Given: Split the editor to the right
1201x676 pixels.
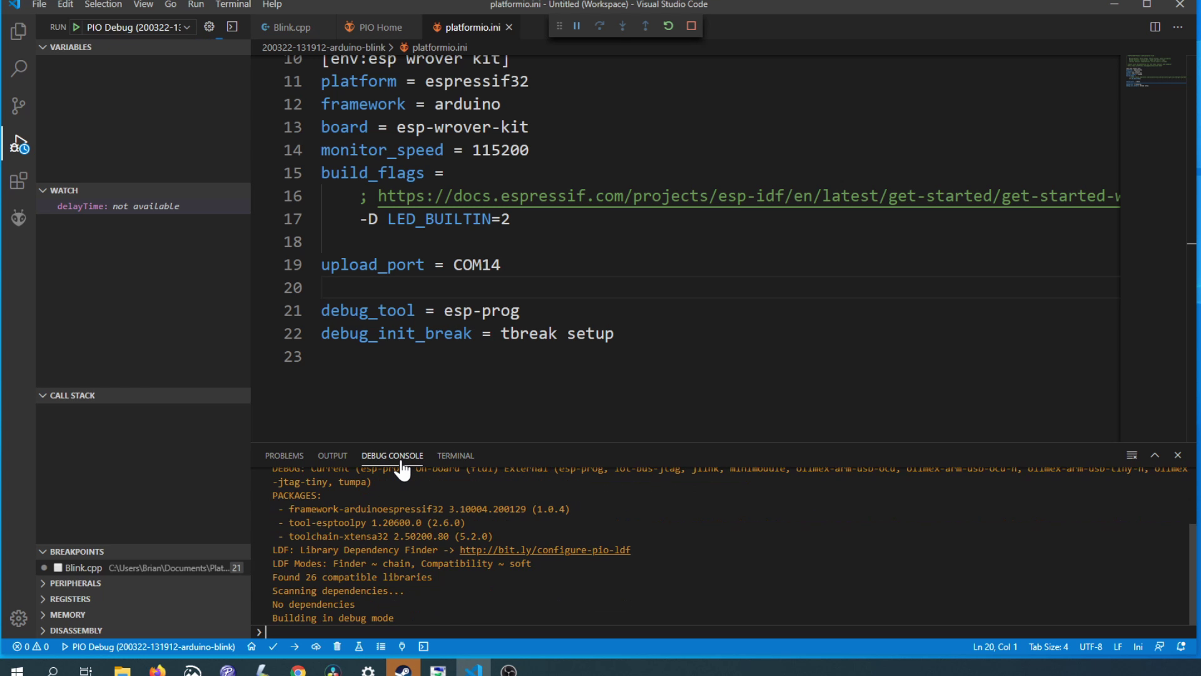Looking at the screenshot, I should click(1155, 27).
